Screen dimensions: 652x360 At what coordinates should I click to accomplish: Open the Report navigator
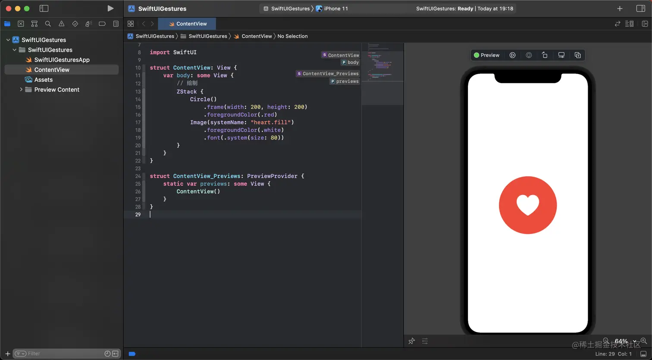click(116, 24)
